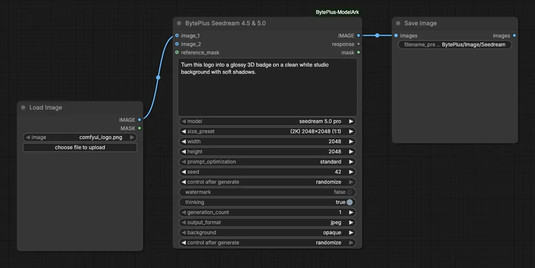
Task: Click the image_1 input socket
Action: [x=177, y=35]
